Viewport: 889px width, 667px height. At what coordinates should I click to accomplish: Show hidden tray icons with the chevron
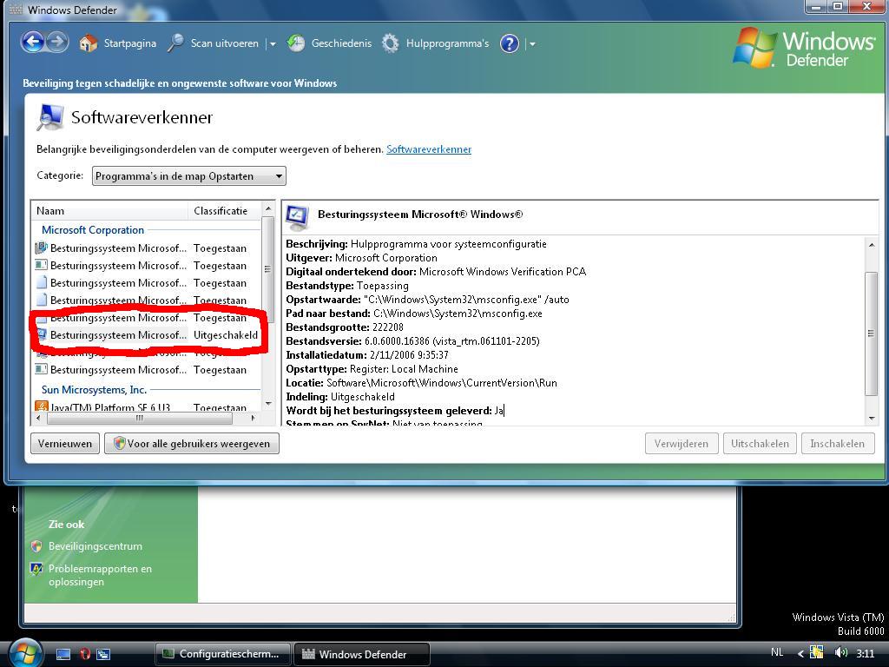pyautogui.click(x=800, y=653)
